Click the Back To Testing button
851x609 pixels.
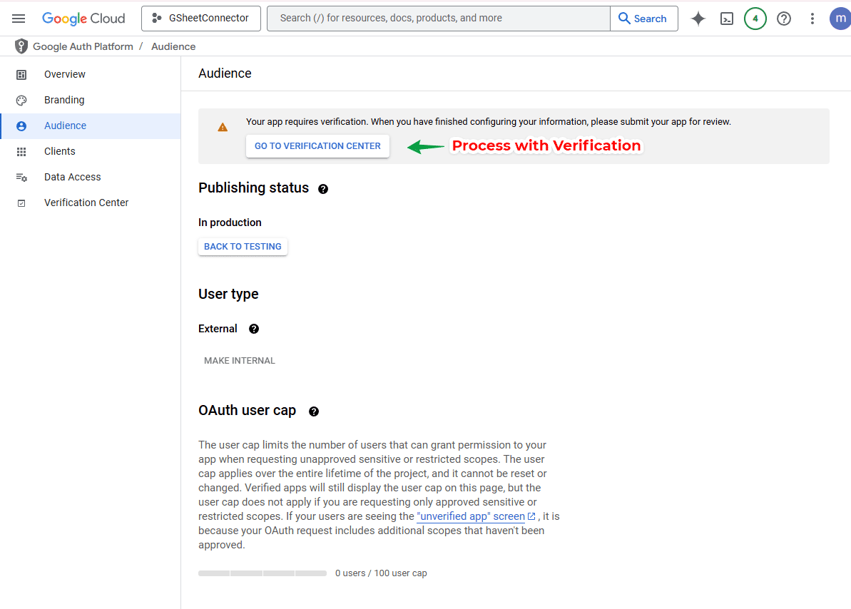click(243, 247)
